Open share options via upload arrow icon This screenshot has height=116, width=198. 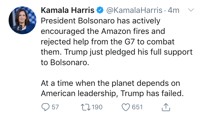click(166, 107)
